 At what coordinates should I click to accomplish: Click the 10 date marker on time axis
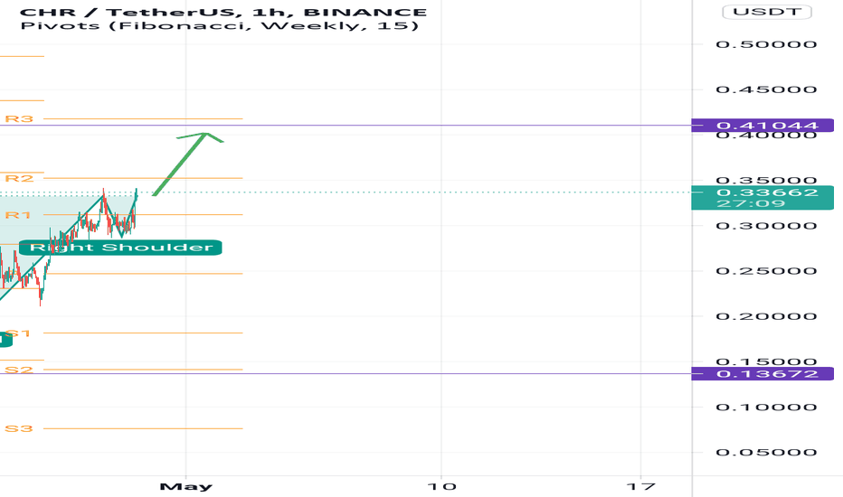click(441, 486)
